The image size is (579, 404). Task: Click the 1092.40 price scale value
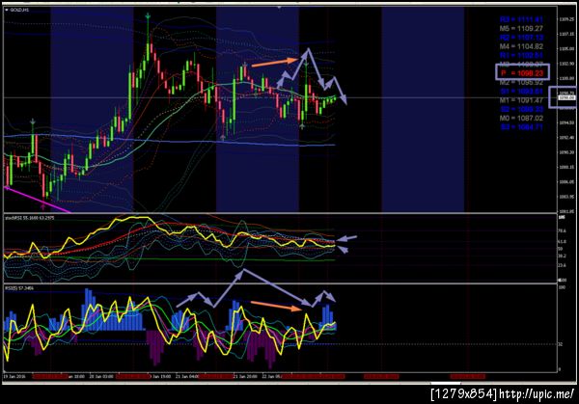[566, 138]
